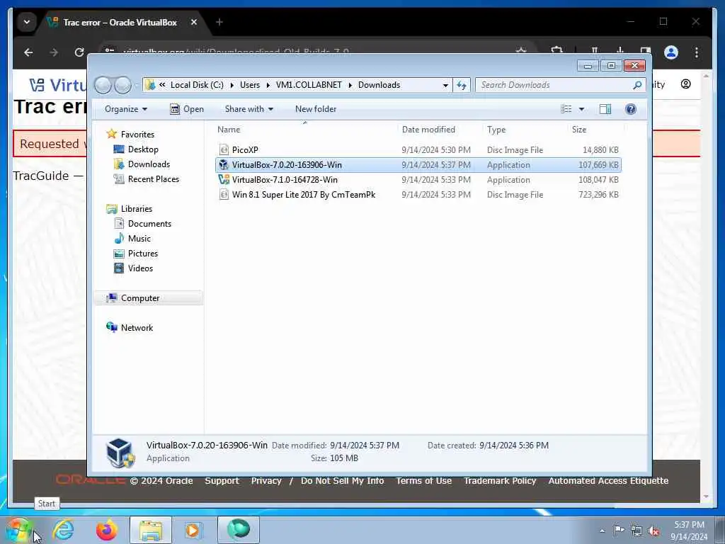The height and width of the screenshot is (544, 725).
Task: Click the volume muted tray icon
Action: [653, 531]
